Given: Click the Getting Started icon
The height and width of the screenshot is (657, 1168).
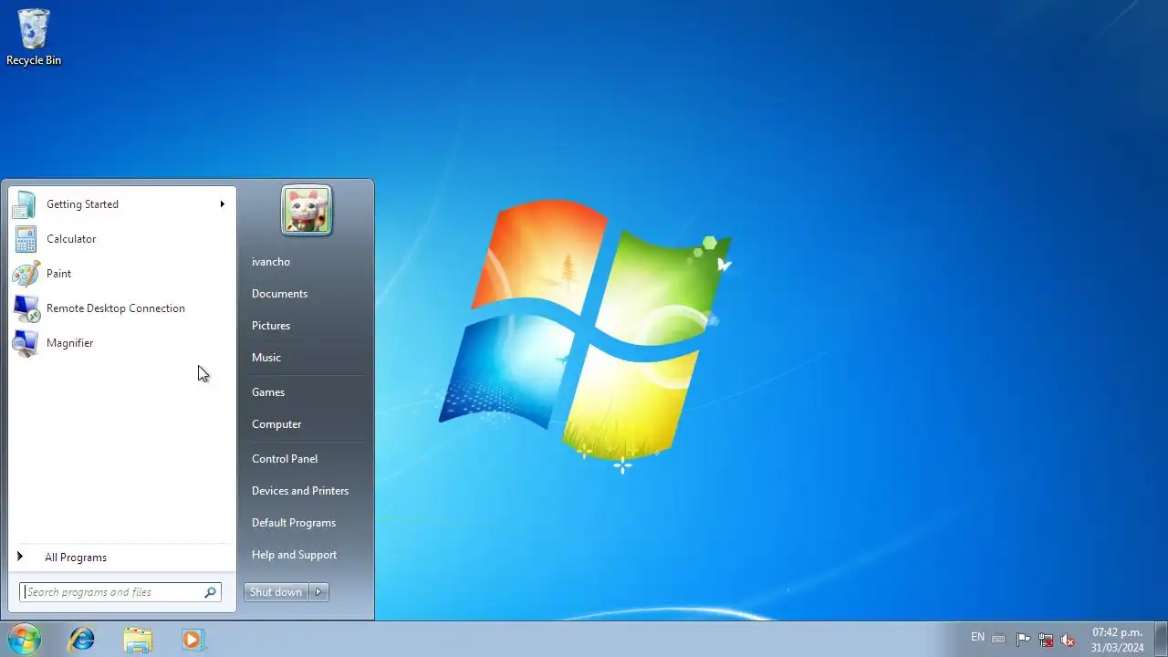Looking at the screenshot, I should [25, 204].
